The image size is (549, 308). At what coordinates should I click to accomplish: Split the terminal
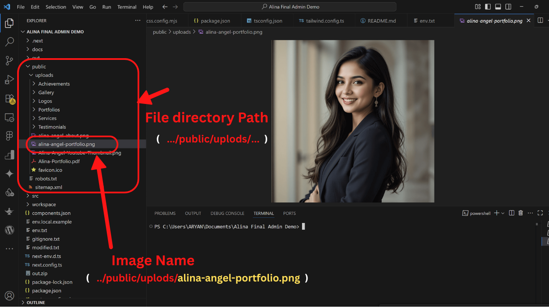[511, 213]
